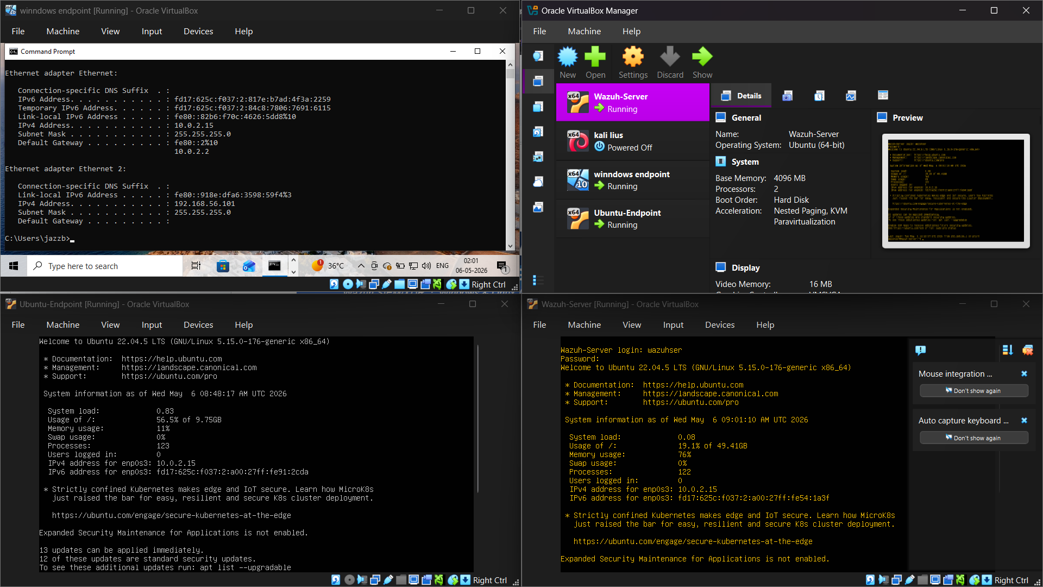Select the Wazuh-Server VM in the list

tap(632, 103)
